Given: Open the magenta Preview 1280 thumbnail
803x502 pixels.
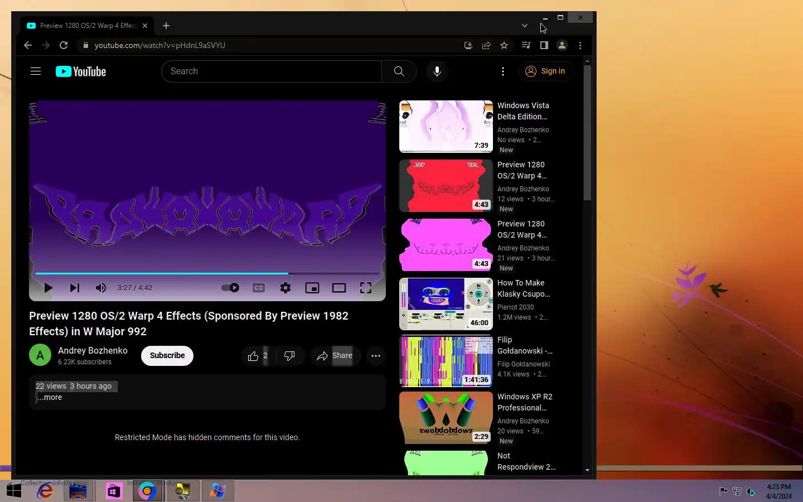Looking at the screenshot, I should point(446,245).
